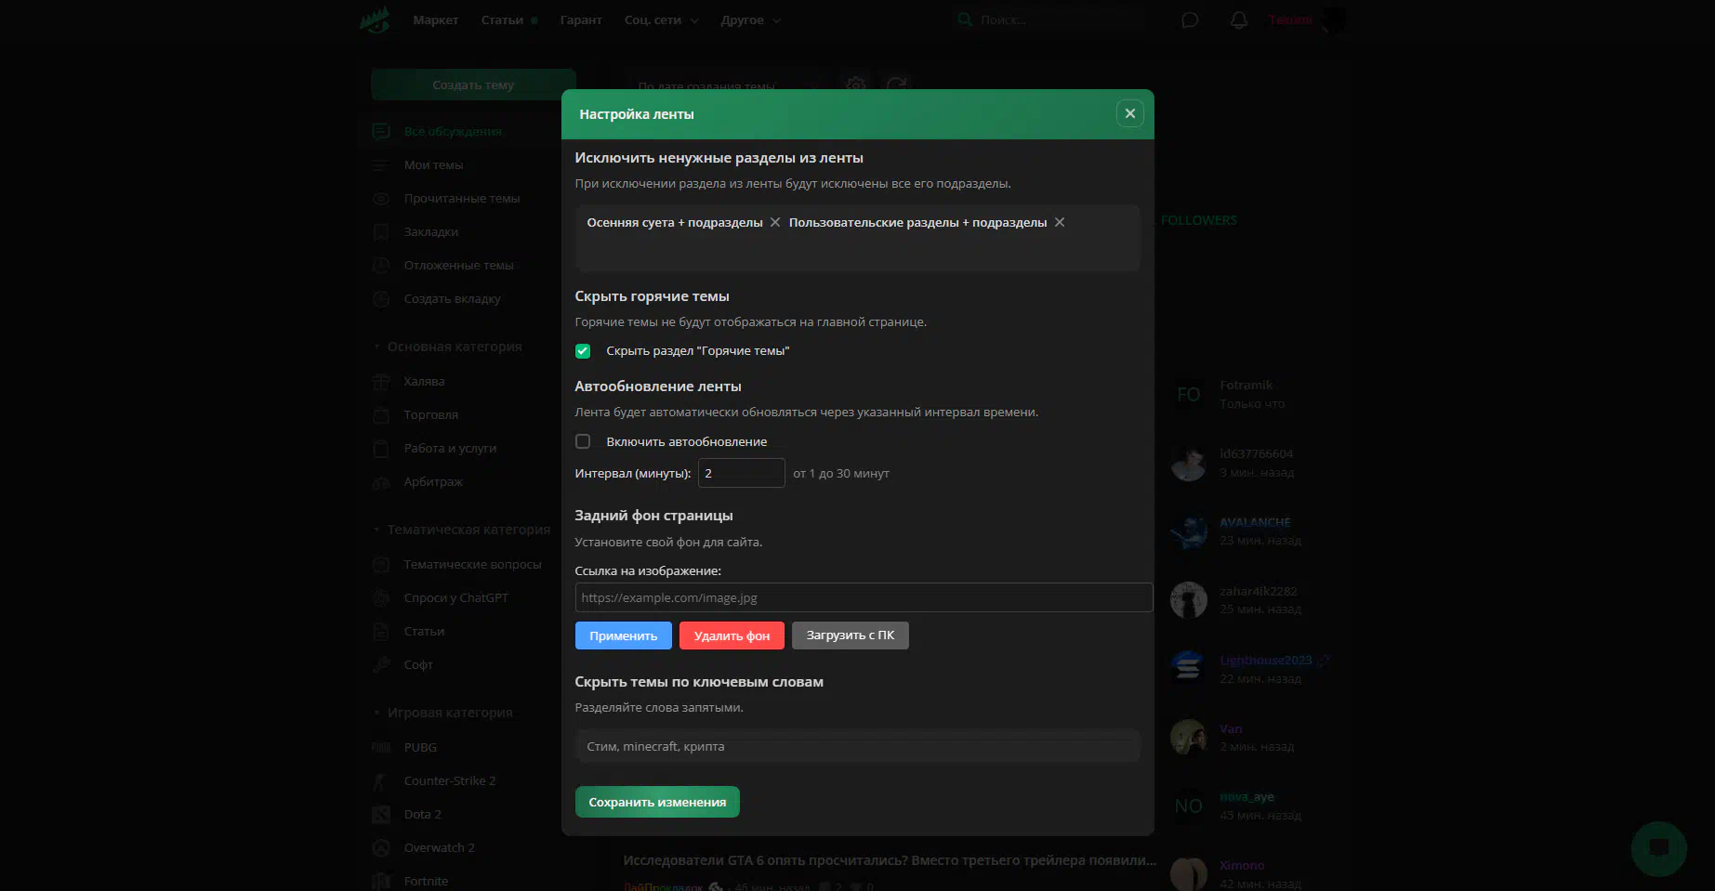Image resolution: width=1715 pixels, height=891 pixels.
Task: Close the feed settings dialog
Action: [1129, 113]
